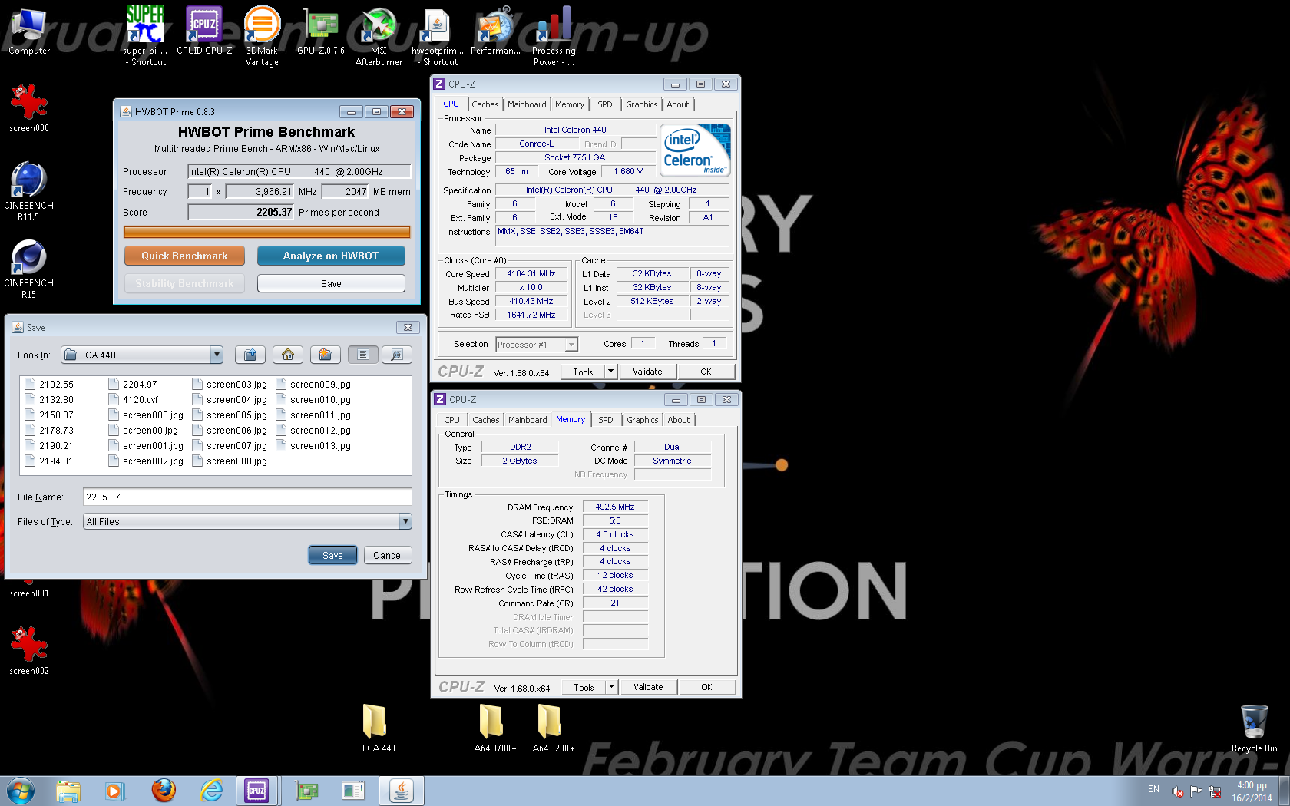Expand Tools dropdown arrow in lower CPU-Z
This screenshot has width=1290, height=806.
point(611,687)
